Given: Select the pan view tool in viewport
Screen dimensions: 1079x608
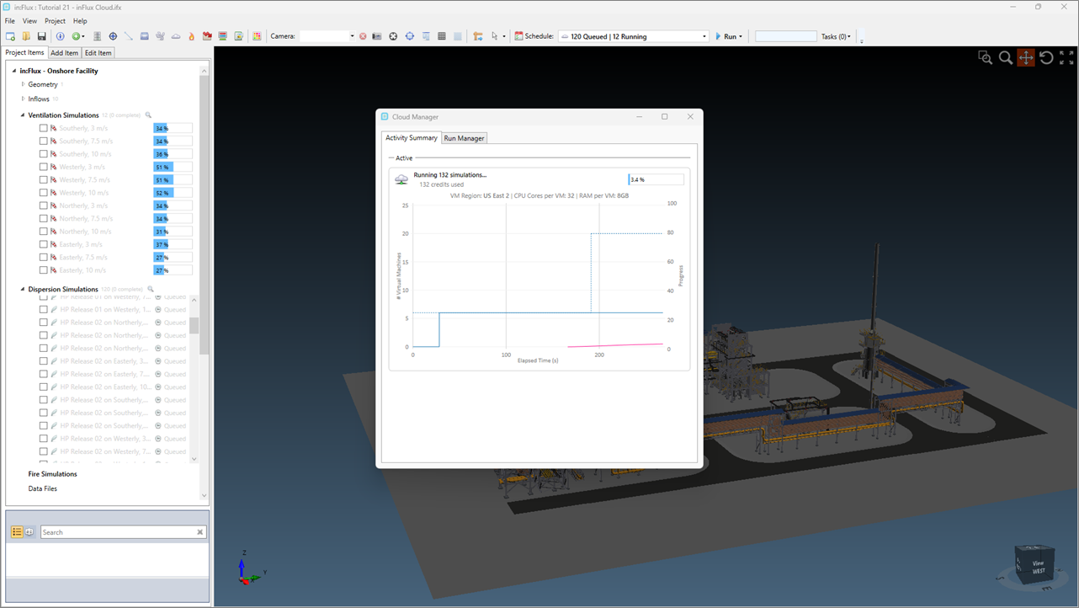Looking at the screenshot, I should (1025, 57).
